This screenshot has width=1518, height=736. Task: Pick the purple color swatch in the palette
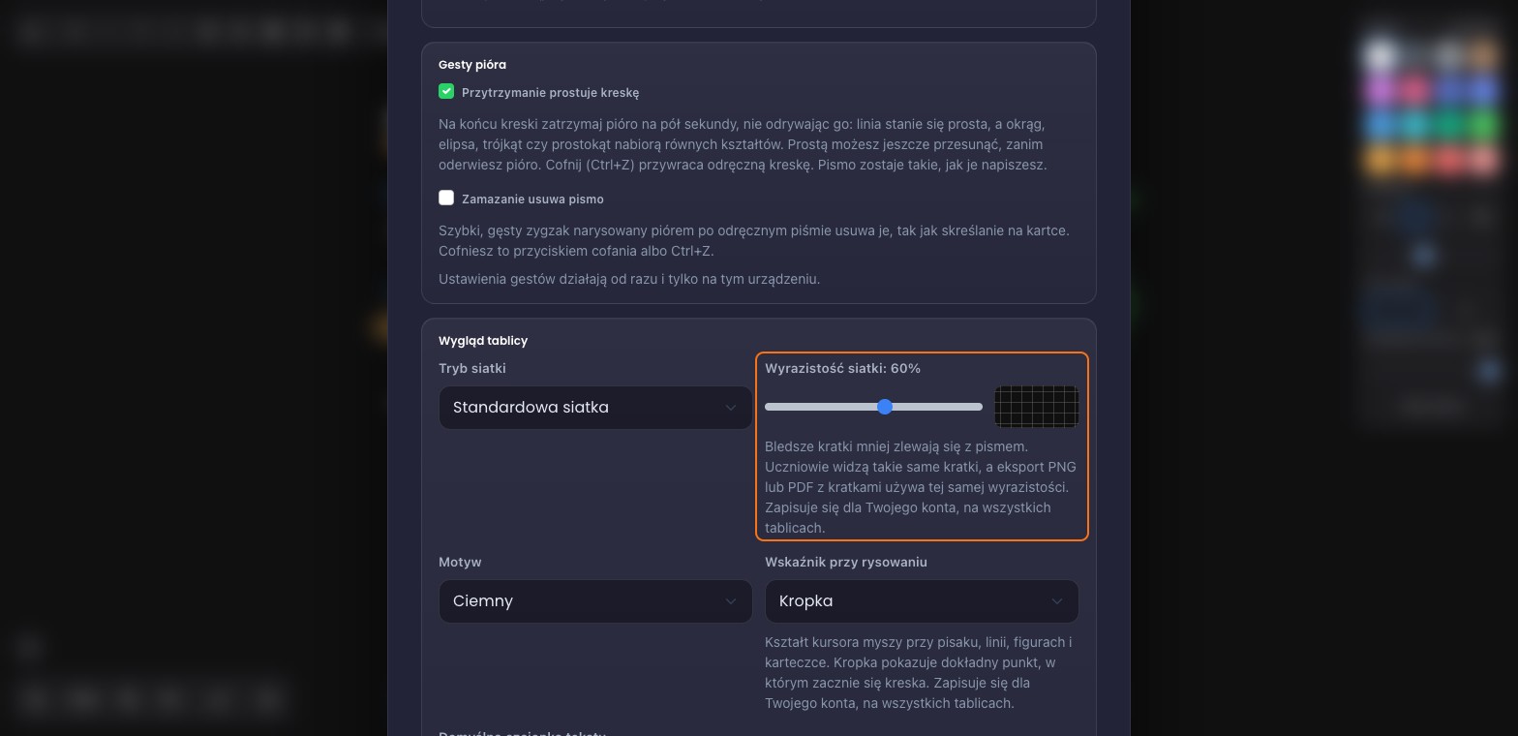pyautogui.click(x=1381, y=91)
